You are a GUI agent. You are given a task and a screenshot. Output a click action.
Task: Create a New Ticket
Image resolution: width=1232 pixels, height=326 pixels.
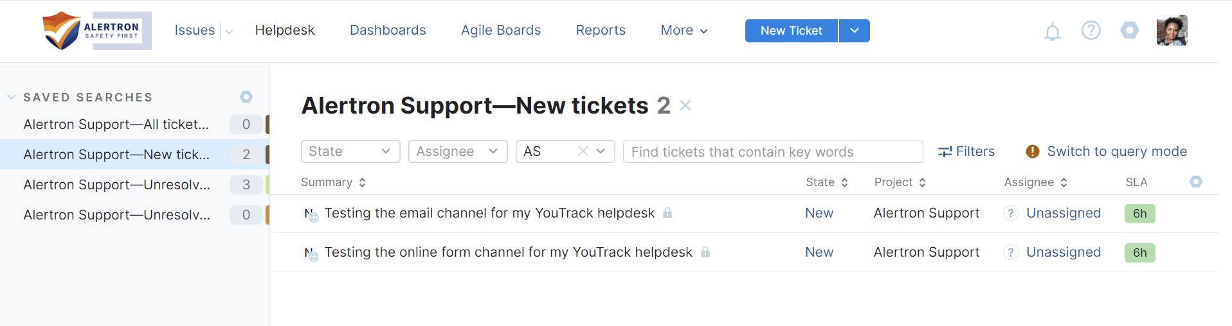click(x=792, y=31)
